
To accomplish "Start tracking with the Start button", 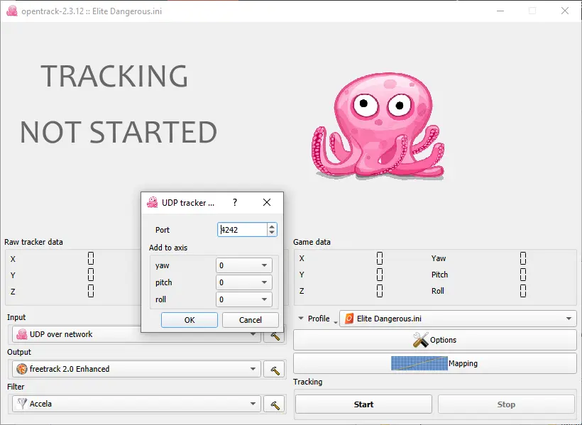I will 363,404.
